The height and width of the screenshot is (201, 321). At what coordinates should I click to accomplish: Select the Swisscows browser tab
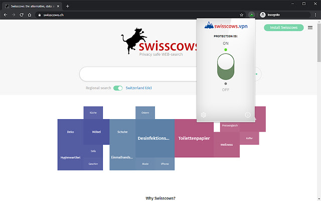32,7
